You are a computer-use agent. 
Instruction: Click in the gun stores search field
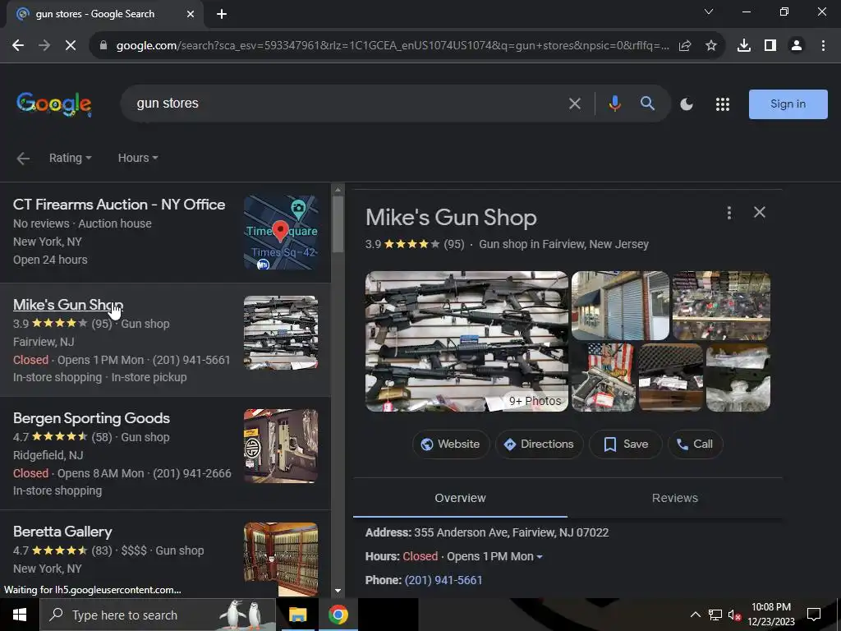coord(343,103)
